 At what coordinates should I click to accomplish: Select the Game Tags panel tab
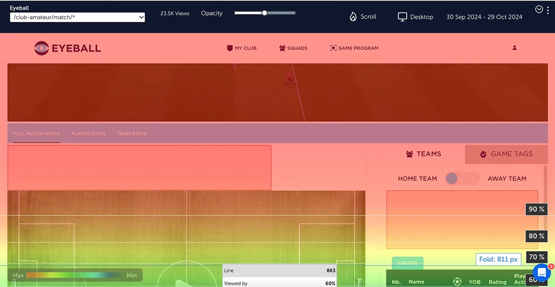(506, 154)
